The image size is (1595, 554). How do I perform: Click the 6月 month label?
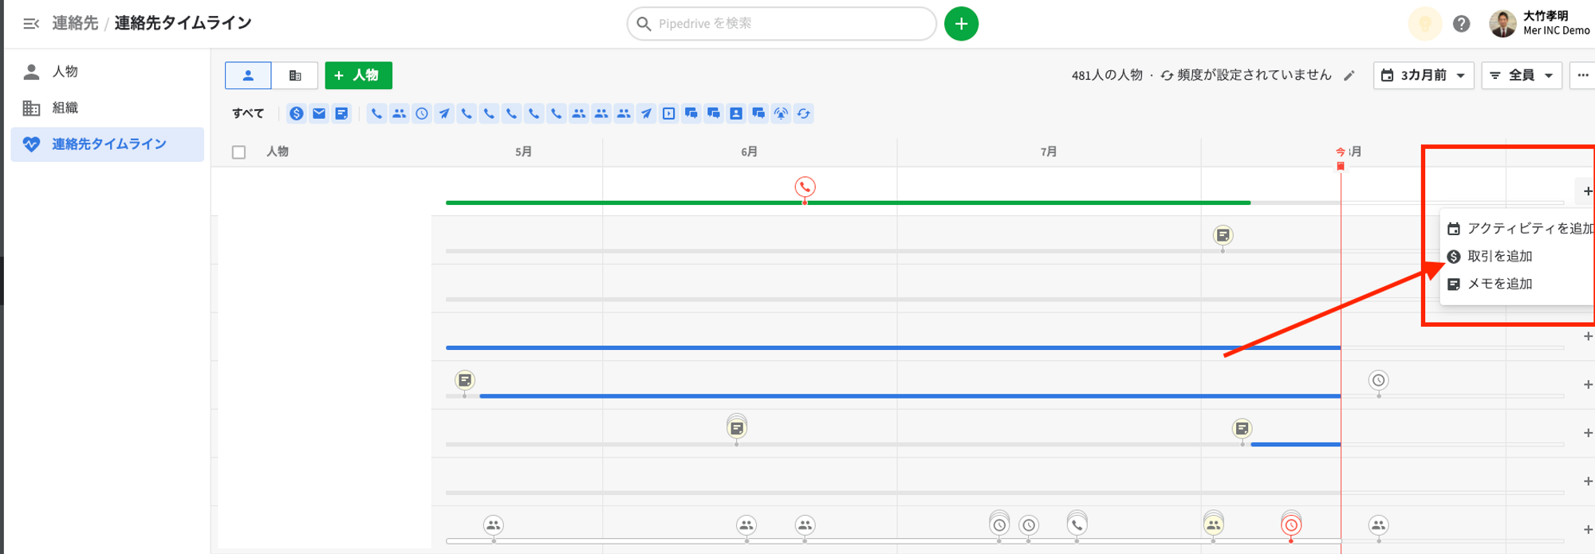point(749,151)
